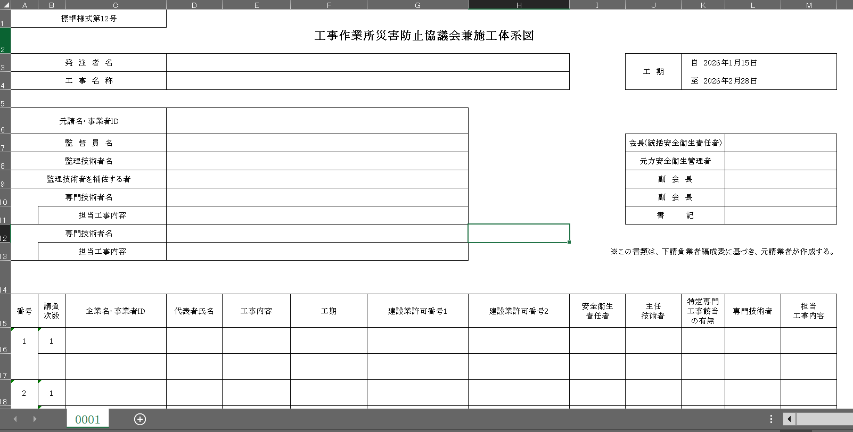Select row 12 header

[5, 234]
